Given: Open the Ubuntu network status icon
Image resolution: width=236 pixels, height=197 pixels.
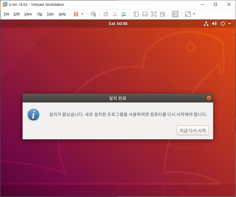Looking at the screenshot, I should [x=206, y=24].
